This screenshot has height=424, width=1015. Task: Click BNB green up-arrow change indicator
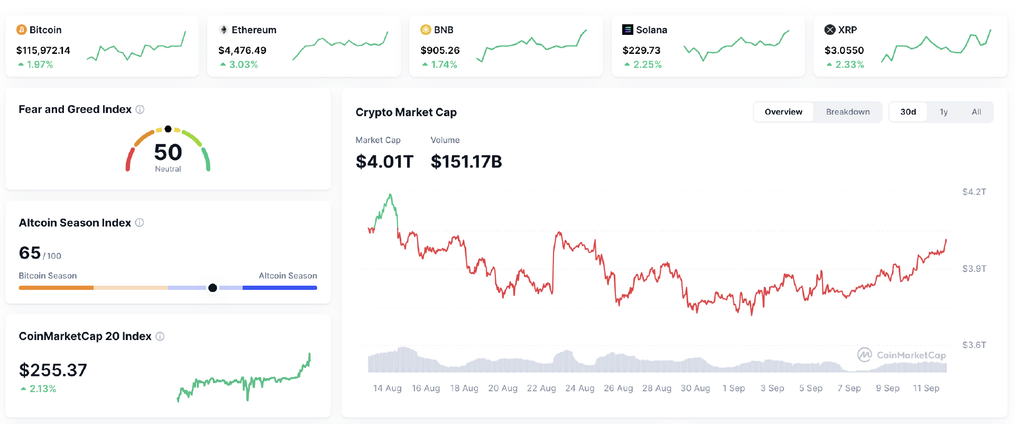pos(425,64)
